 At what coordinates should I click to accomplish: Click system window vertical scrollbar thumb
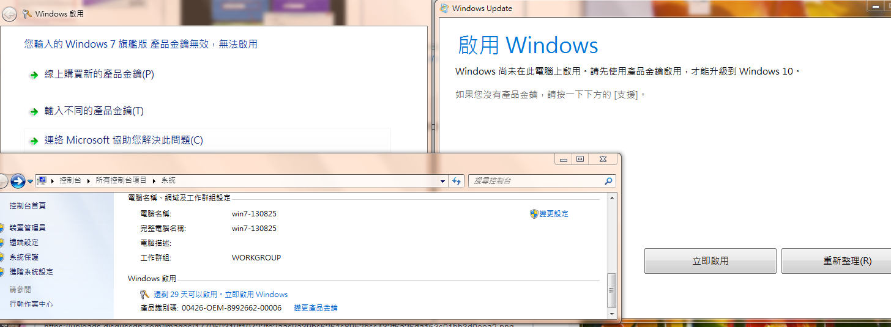pos(611,291)
